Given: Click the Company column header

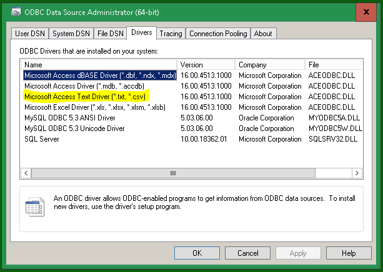Looking at the screenshot, I should 270,65.
